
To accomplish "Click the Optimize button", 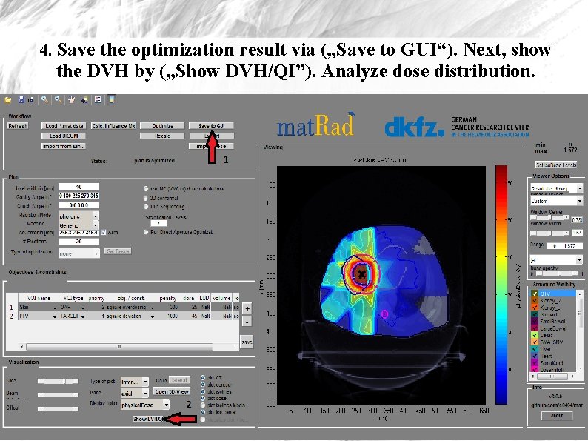I will [x=162, y=126].
